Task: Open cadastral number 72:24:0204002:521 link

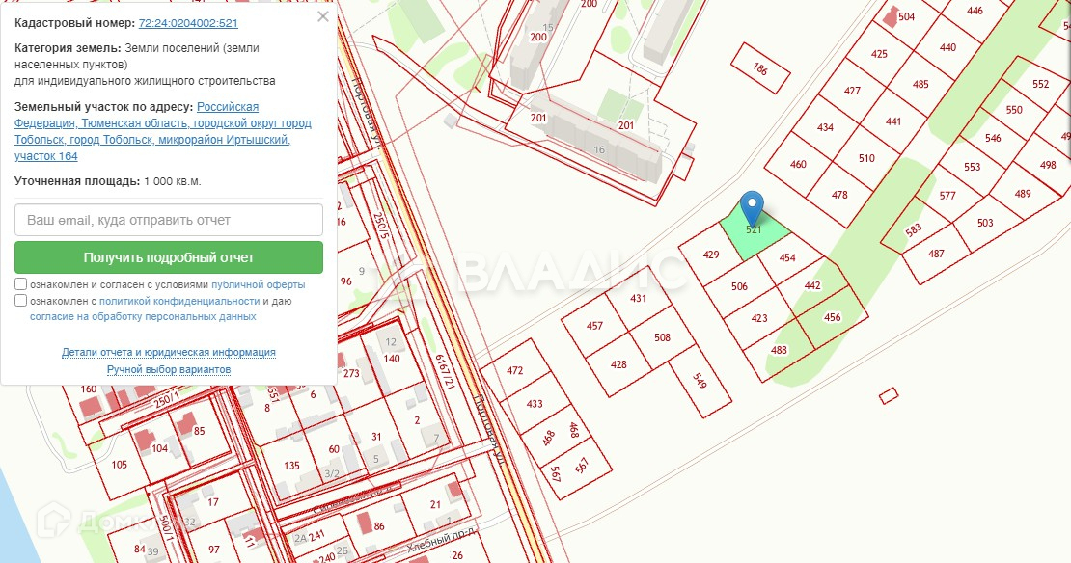Action: (x=188, y=23)
